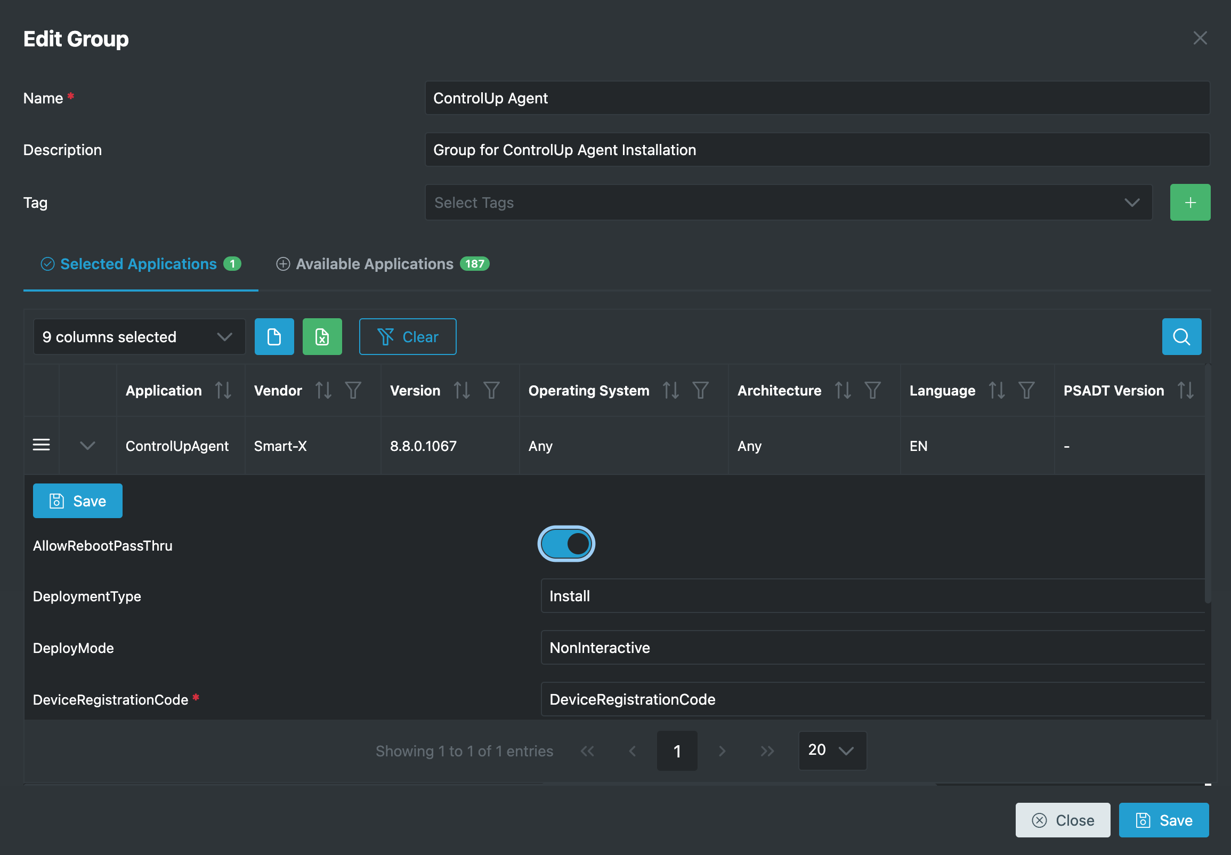Click the Name input field
Screen dimensions: 1231x855
coord(817,98)
